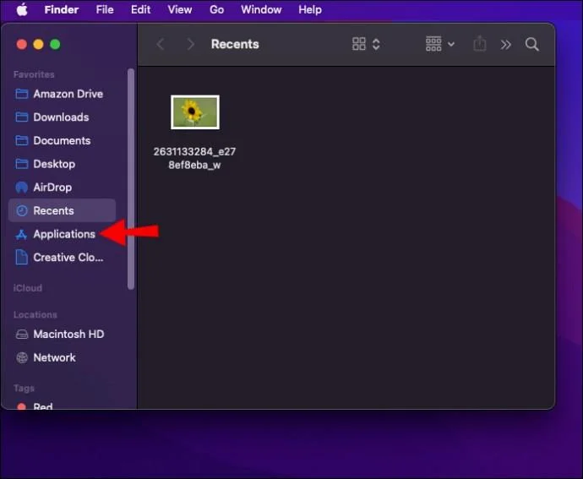583x479 pixels.
Task: Click the Network globe icon
Action: point(22,357)
